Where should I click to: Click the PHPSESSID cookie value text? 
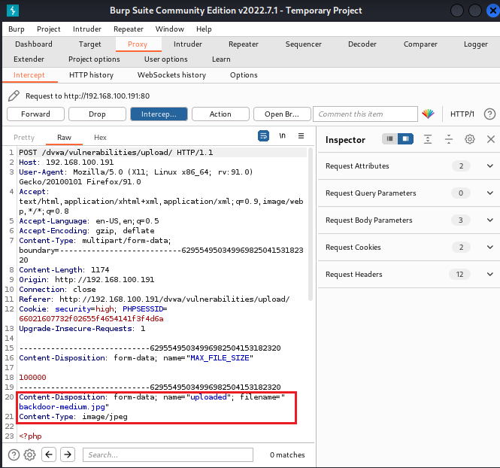(x=91, y=319)
